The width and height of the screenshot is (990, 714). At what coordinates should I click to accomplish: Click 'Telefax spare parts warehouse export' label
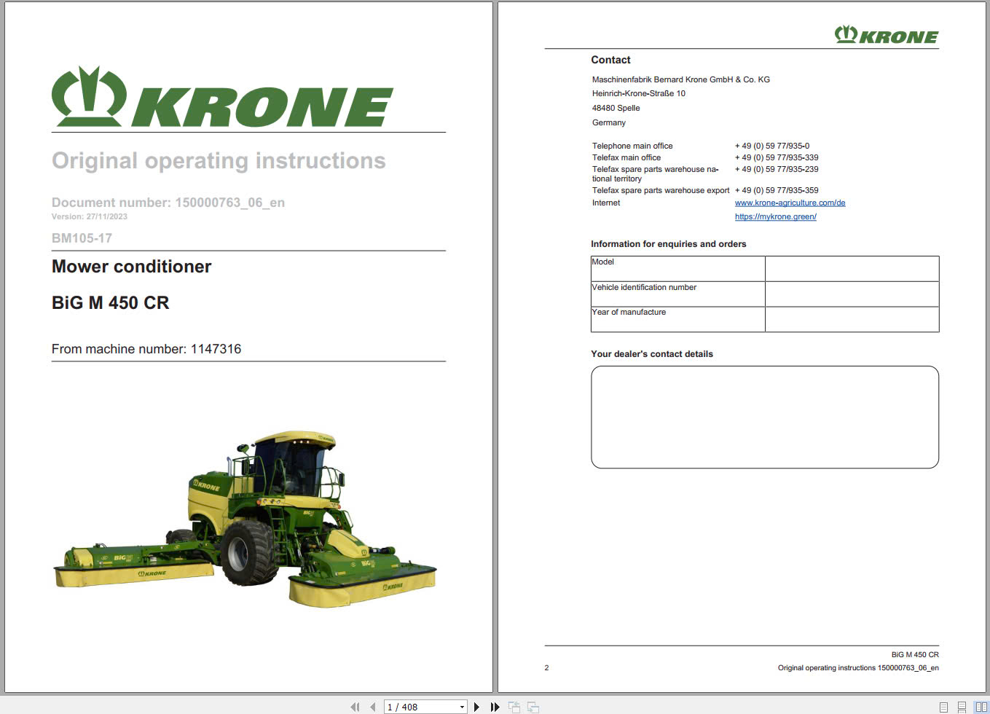tap(661, 190)
